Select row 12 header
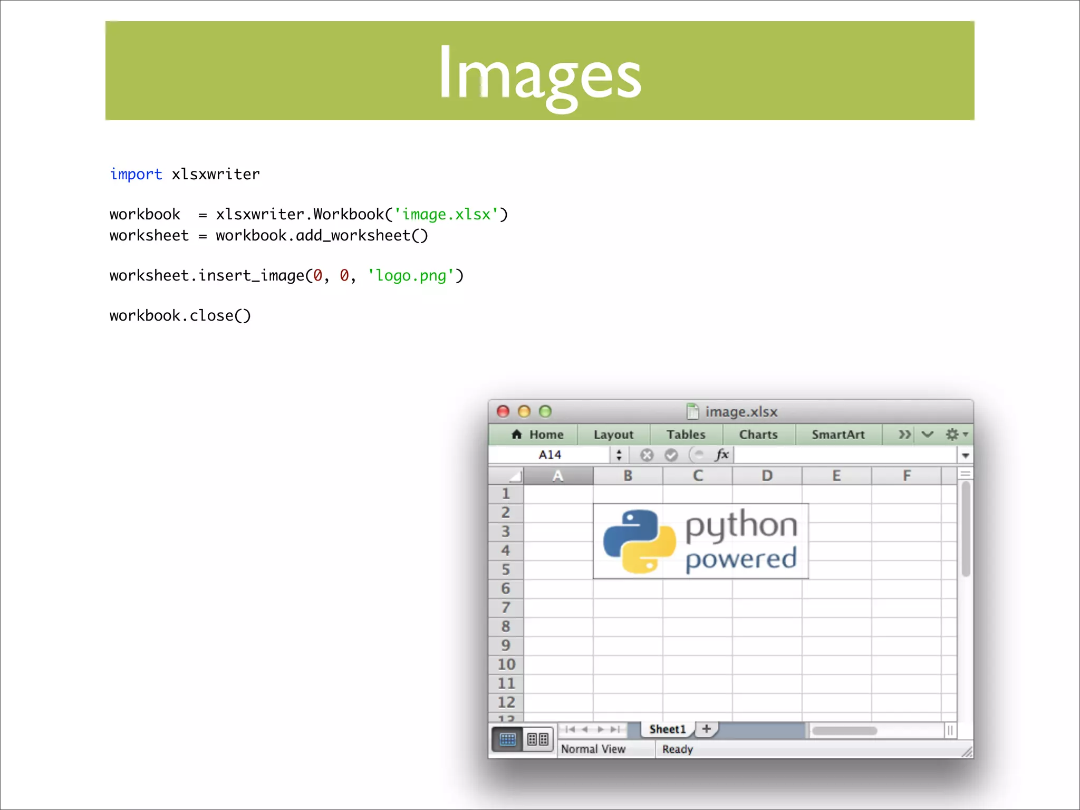Image resolution: width=1080 pixels, height=810 pixels. pyautogui.click(x=506, y=702)
